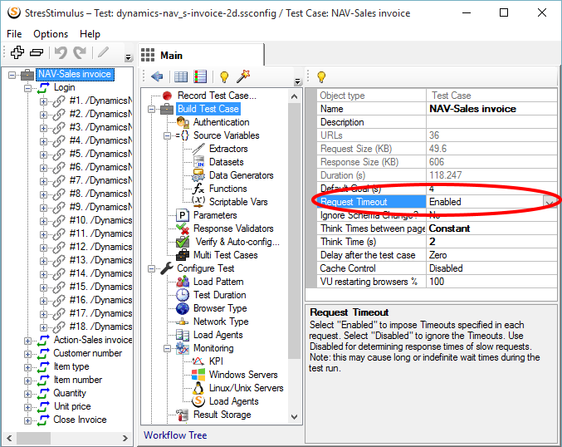Edit the Think Time (s) value

click(x=491, y=242)
